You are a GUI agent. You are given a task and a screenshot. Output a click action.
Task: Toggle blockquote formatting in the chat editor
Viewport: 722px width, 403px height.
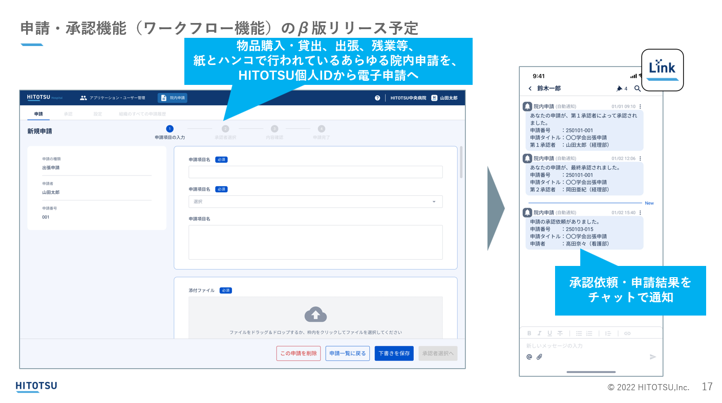click(608, 333)
